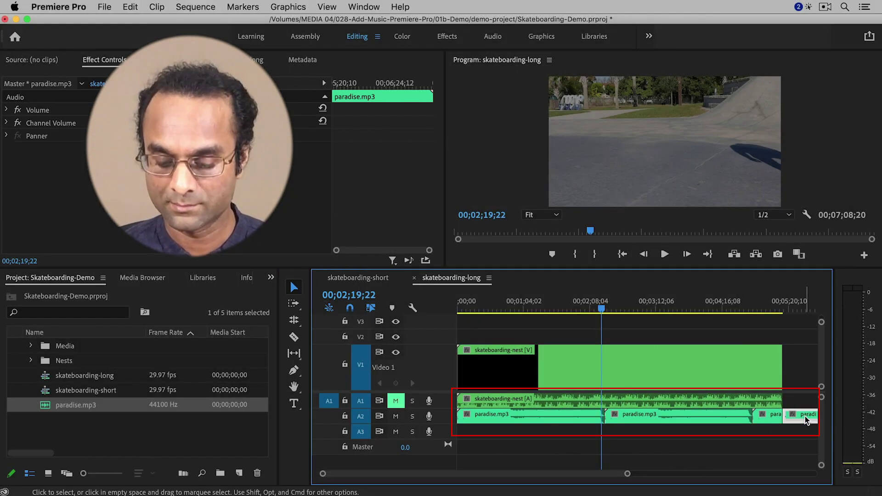The width and height of the screenshot is (882, 496).
Task: Open the Fit zoom level dropdown
Action: coord(542,214)
